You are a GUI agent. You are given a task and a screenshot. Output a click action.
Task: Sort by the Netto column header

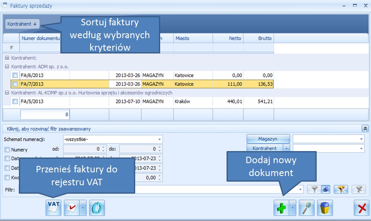[x=228, y=38]
